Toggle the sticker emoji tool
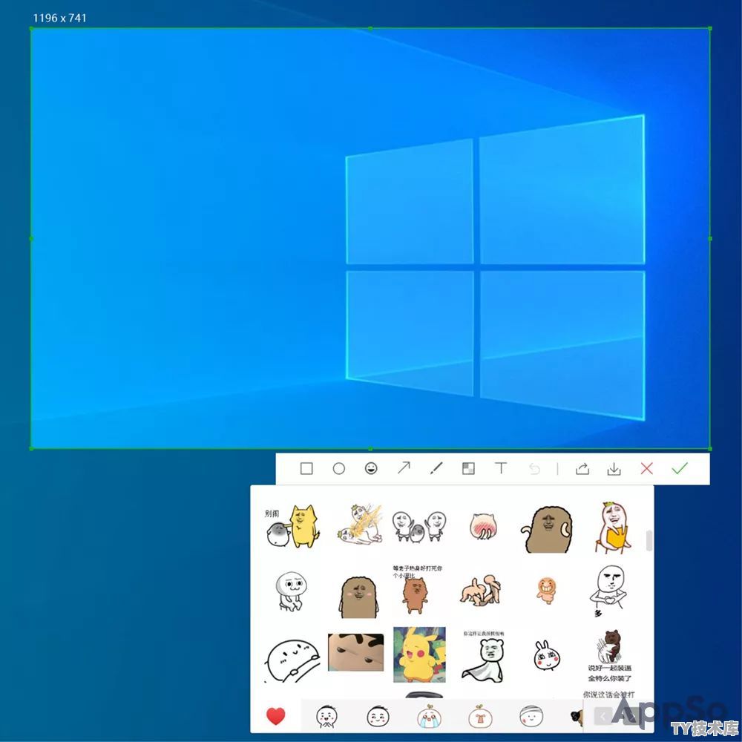The width and height of the screenshot is (742, 742). pyautogui.click(x=372, y=468)
